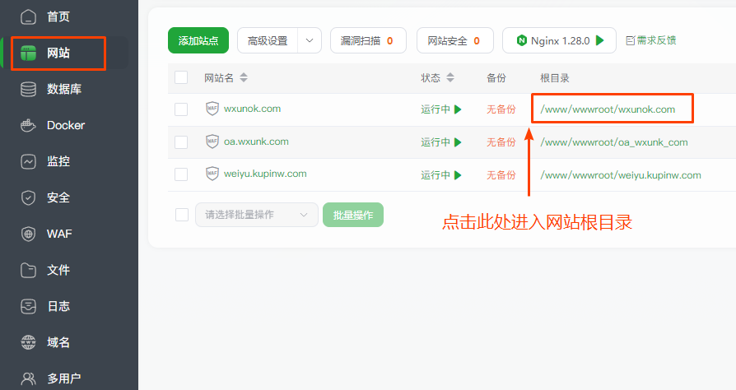Click the Nginx 1.28.0 service button
Image resolution: width=736 pixels, height=390 pixels.
click(559, 40)
